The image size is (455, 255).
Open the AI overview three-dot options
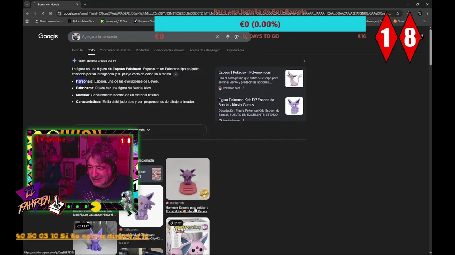pyautogui.click(x=304, y=61)
